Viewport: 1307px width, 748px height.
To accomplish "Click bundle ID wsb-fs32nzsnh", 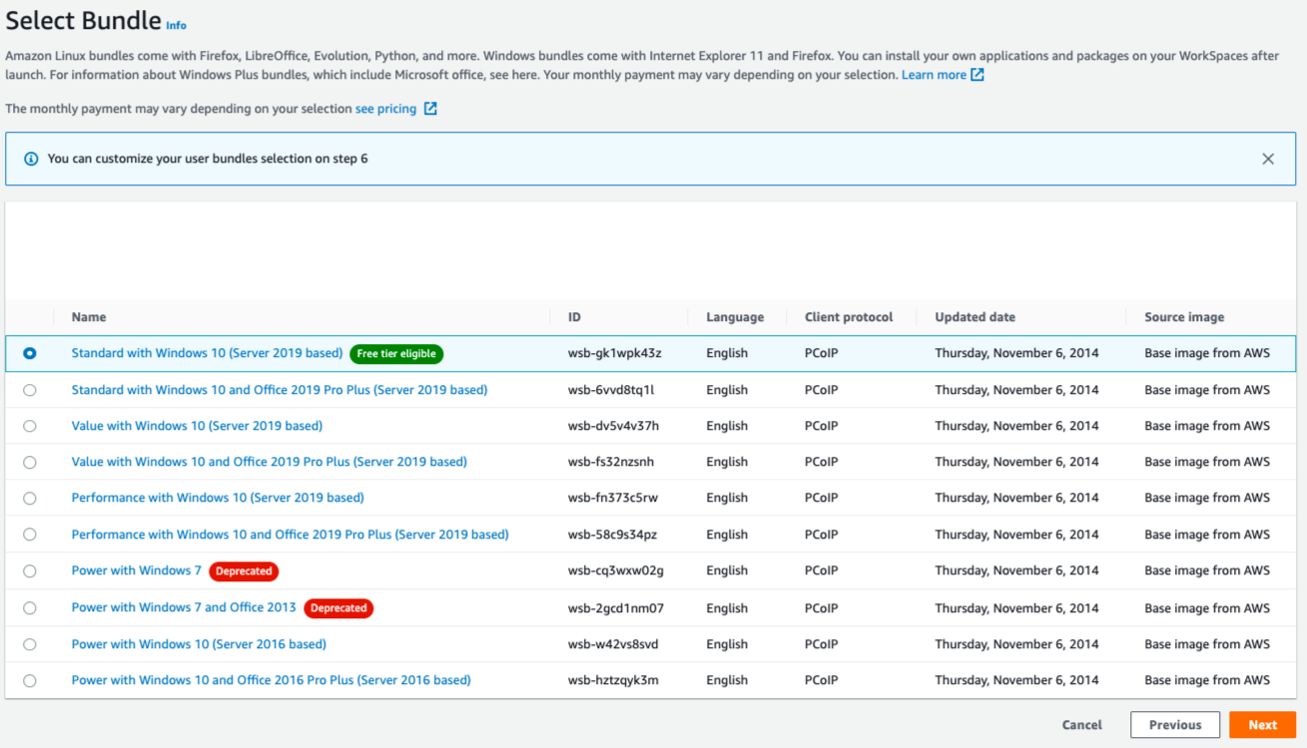I will click(x=611, y=462).
